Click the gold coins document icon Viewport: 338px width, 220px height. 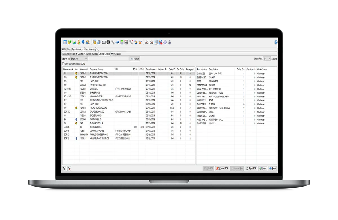pyautogui.click(x=95, y=42)
